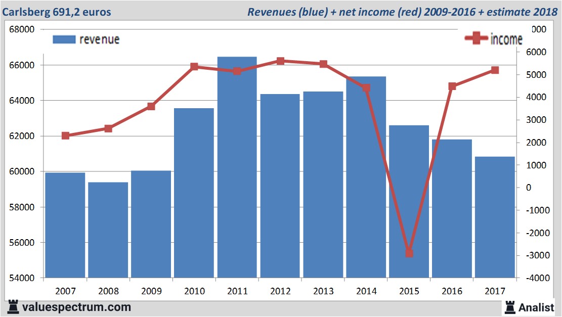Select the 2015 revenue bar

tap(409, 202)
